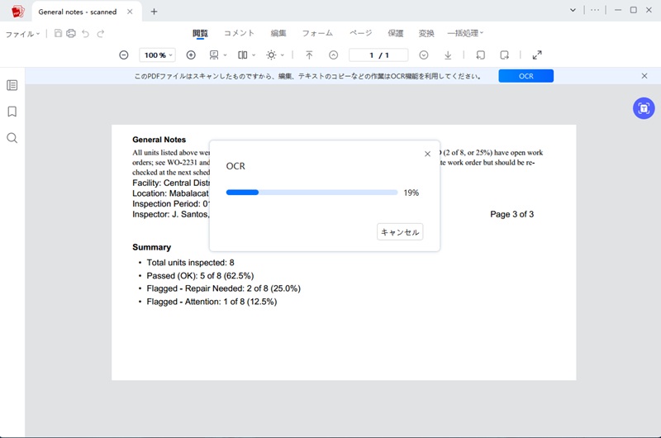Image resolution: width=661 pixels, height=438 pixels.
Task: Click the floating blue OCR text tool button
Action: click(644, 108)
